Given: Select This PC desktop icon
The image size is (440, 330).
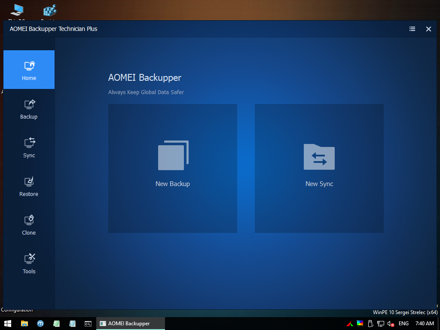Looking at the screenshot, I should 17,12.
